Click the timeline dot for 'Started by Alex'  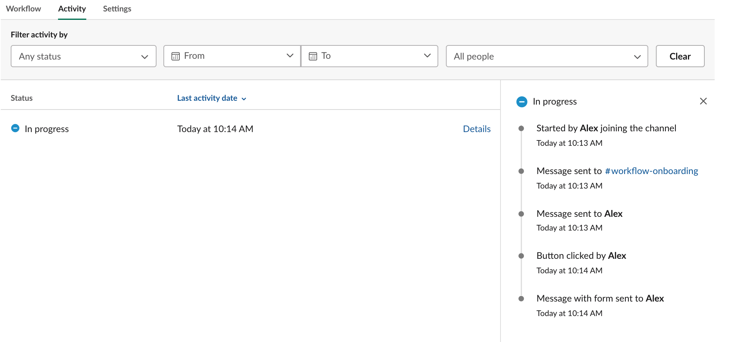click(x=521, y=128)
